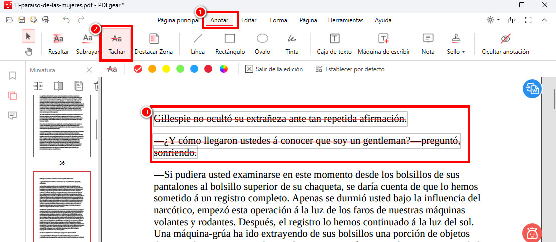Open the share export dropdown
Screen dimensions: 556x242
(x=512, y=20)
